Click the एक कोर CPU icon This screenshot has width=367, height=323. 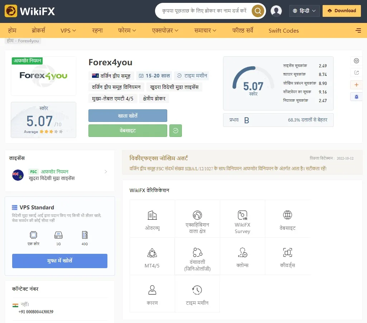[x=33, y=235]
